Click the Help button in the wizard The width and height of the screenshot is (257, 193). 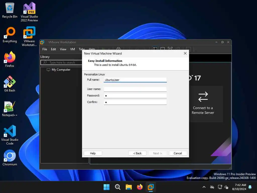(x=93, y=153)
